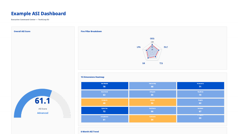
Task: Select the Ownership heatmap tile
Action: (152, 86)
